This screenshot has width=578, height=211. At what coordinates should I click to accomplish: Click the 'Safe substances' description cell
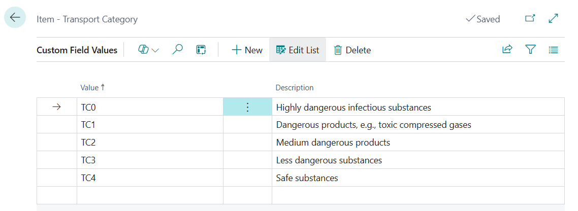(x=307, y=178)
